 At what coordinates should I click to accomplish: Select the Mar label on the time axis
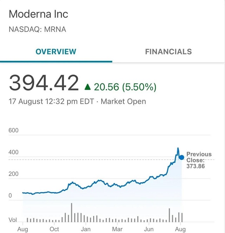(117, 229)
